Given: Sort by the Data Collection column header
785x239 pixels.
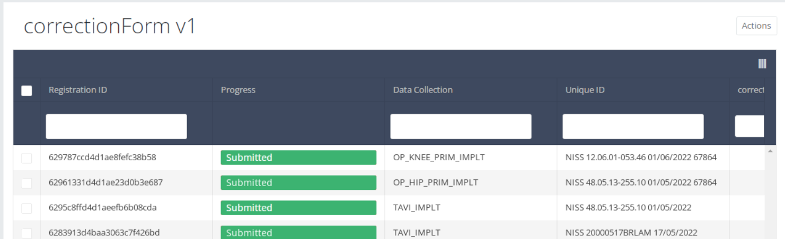Looking at the screenshot, I should coord(422,90).
